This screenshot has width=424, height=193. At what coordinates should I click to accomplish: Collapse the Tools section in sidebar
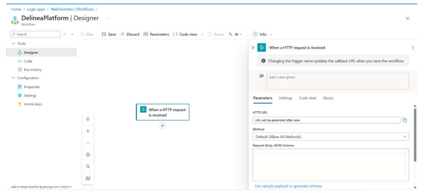(14, 43)
